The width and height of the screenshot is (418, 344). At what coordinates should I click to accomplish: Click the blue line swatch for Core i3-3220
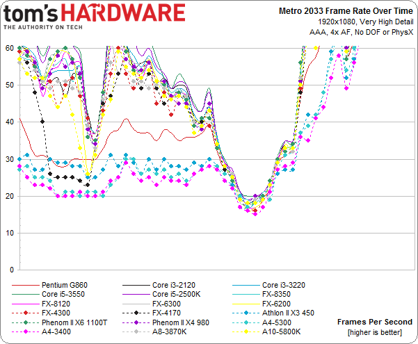pyautogui.click(x=246, y=286)
